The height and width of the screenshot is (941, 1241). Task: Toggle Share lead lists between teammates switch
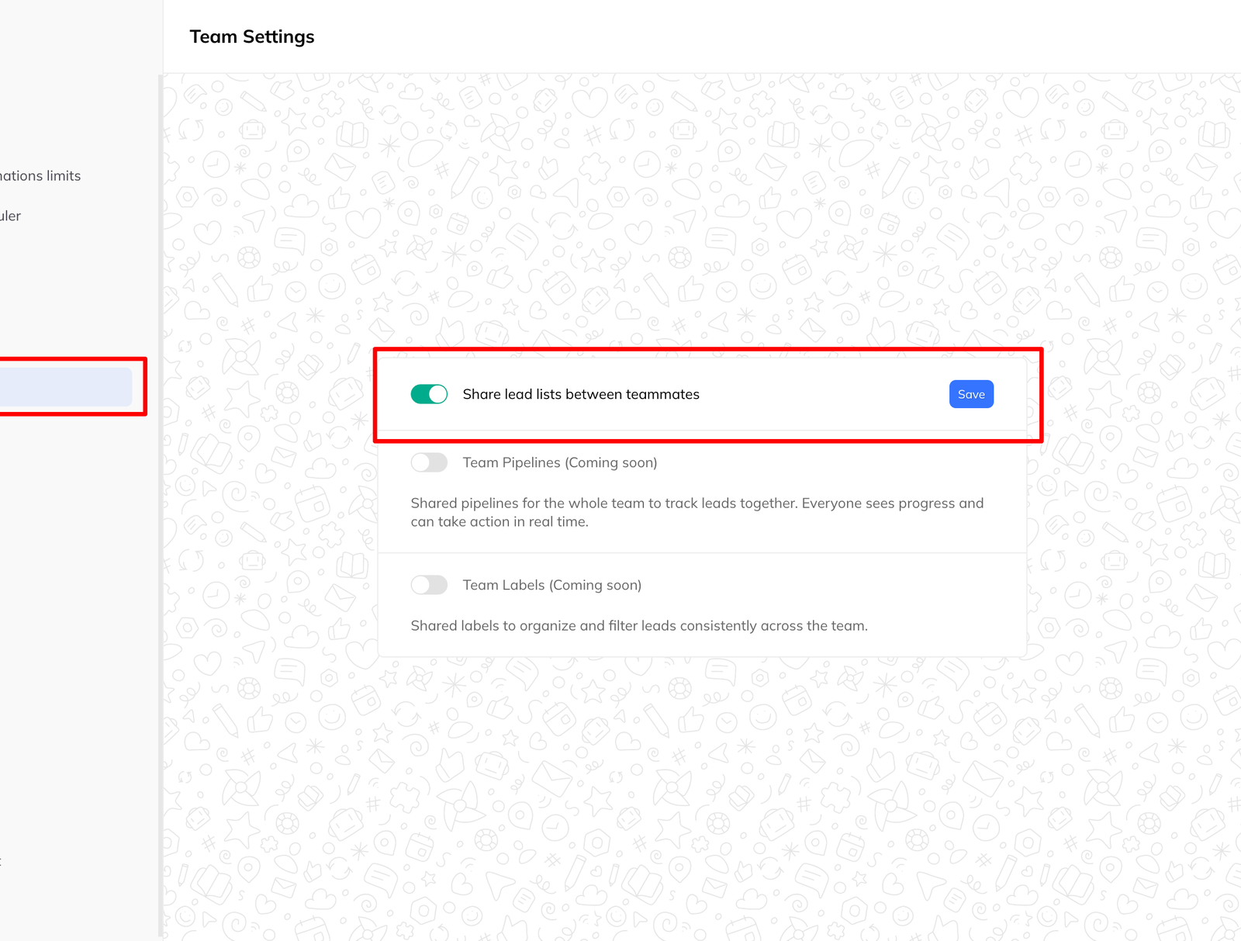tap(429, 394)
